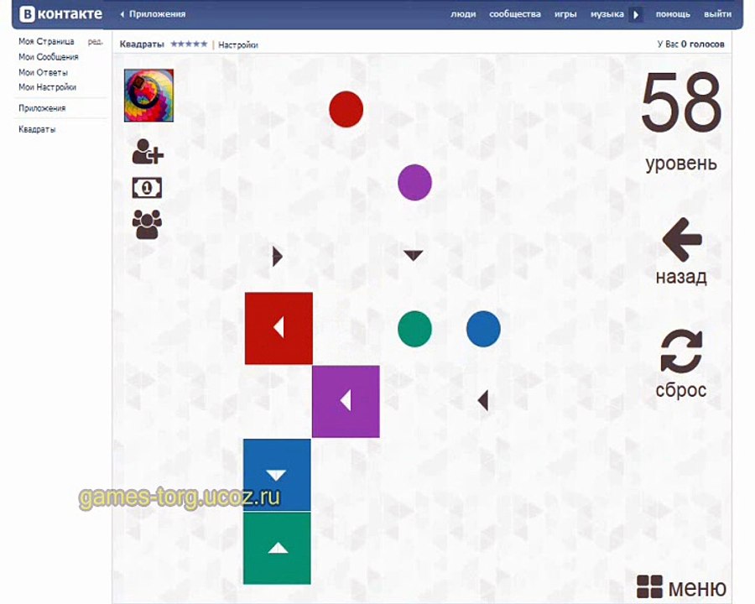
Task: Open Мои Сообщения in the sidebar
Action: pyautogui.click(x=48, y=57)
